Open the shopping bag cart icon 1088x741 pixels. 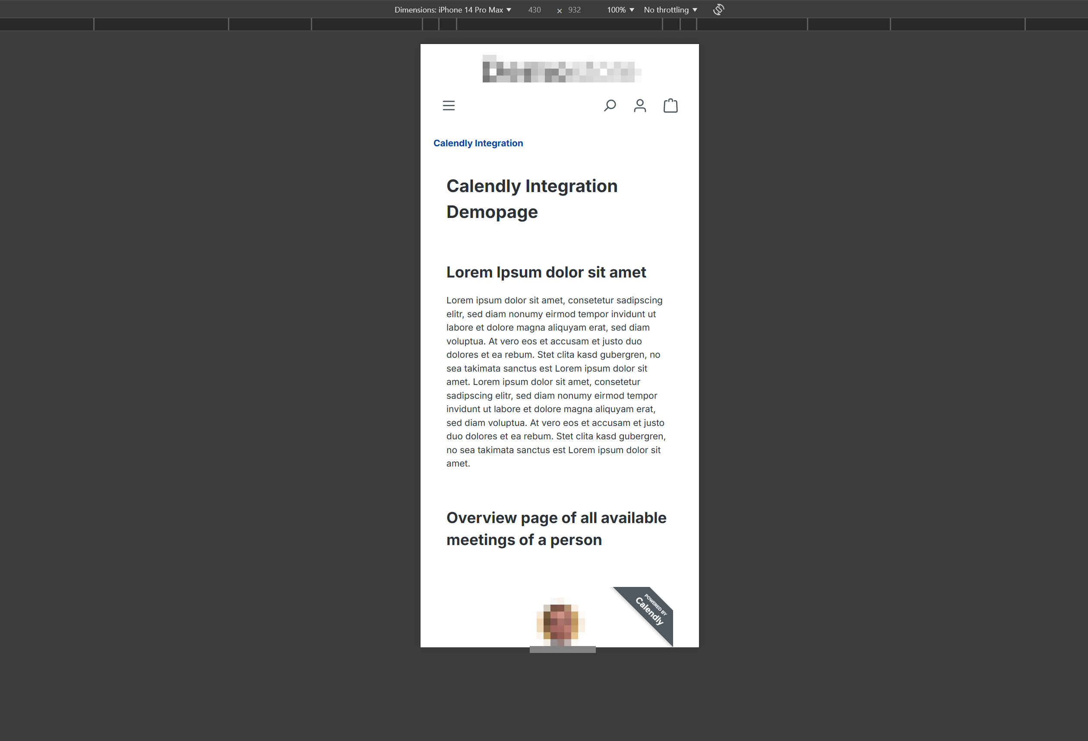pos(671,105)
